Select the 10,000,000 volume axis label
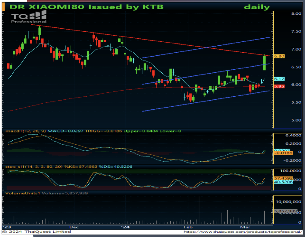 pos(289,202)
